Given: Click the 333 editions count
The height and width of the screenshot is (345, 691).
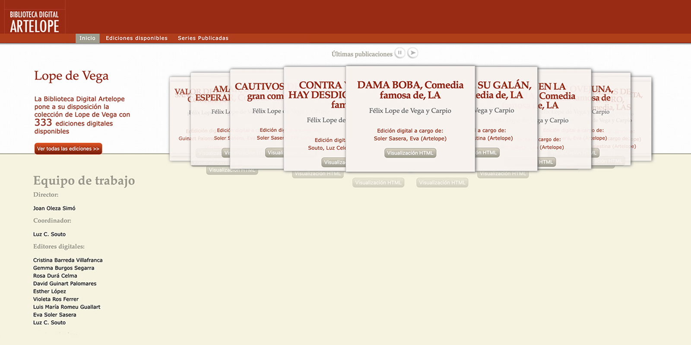Looking at the screenshot, I should [x=43, y=122].
